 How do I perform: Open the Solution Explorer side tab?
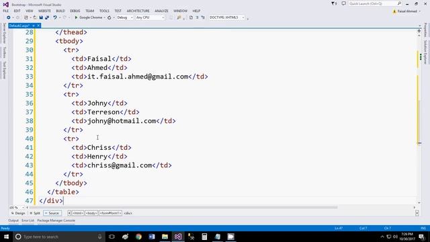click(x=425, y=52)
